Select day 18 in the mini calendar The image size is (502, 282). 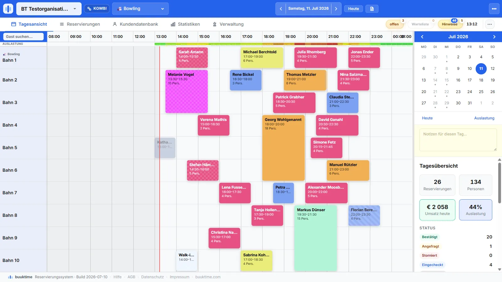(481, 80)
